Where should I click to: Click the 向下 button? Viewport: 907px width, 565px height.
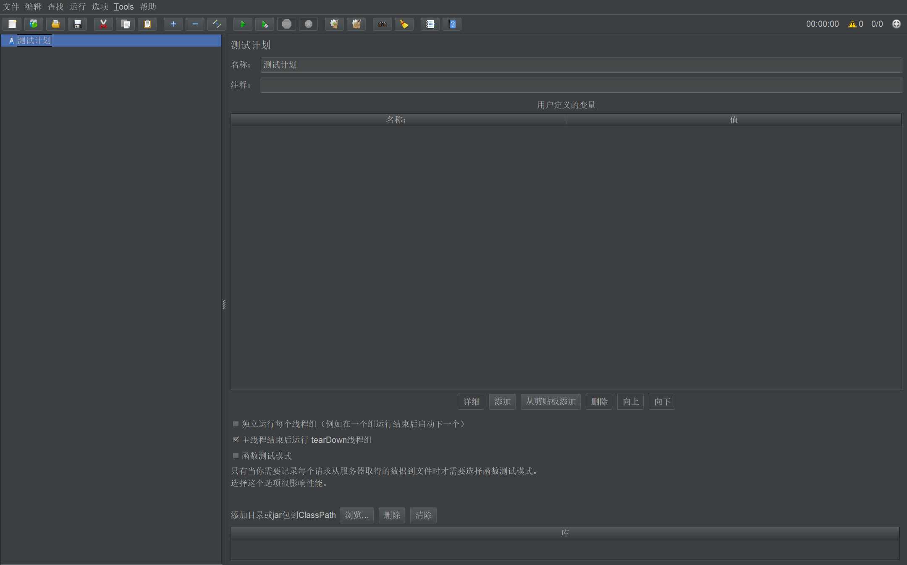[x=662, y=402]
